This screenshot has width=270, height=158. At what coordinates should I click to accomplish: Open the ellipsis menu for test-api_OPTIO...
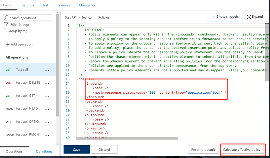click(47, 123)
